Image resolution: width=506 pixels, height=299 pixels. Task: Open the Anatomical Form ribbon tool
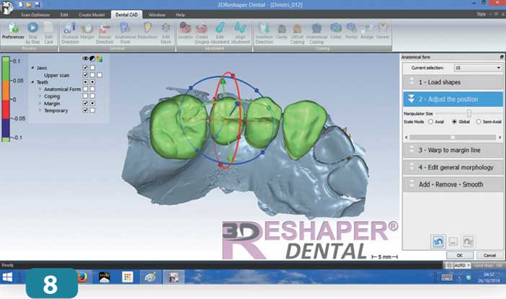point(125,33)
